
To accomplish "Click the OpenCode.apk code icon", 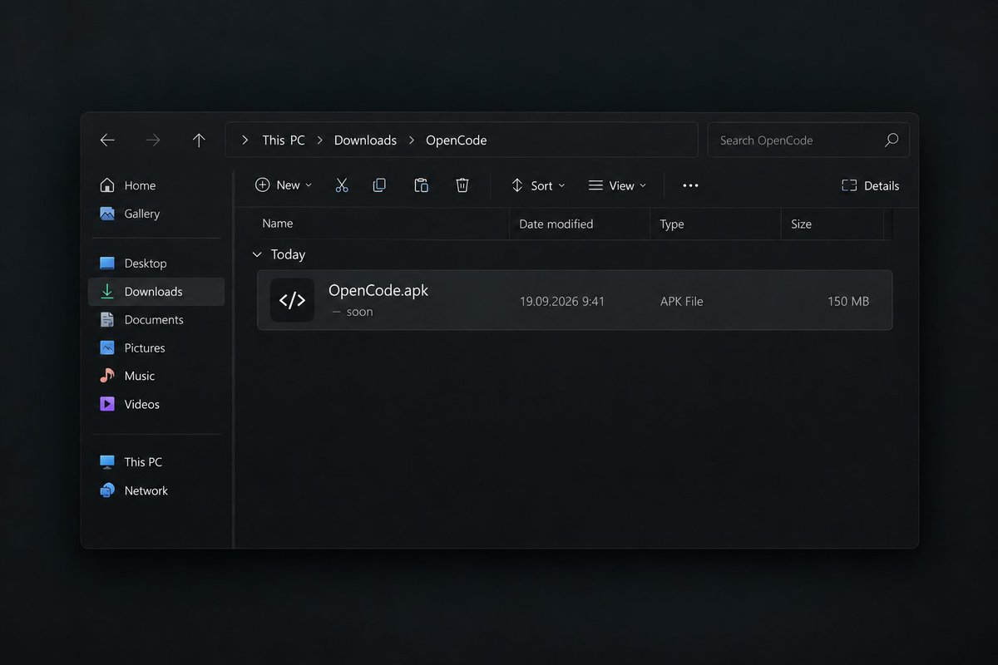I will (x=292, y=300).
